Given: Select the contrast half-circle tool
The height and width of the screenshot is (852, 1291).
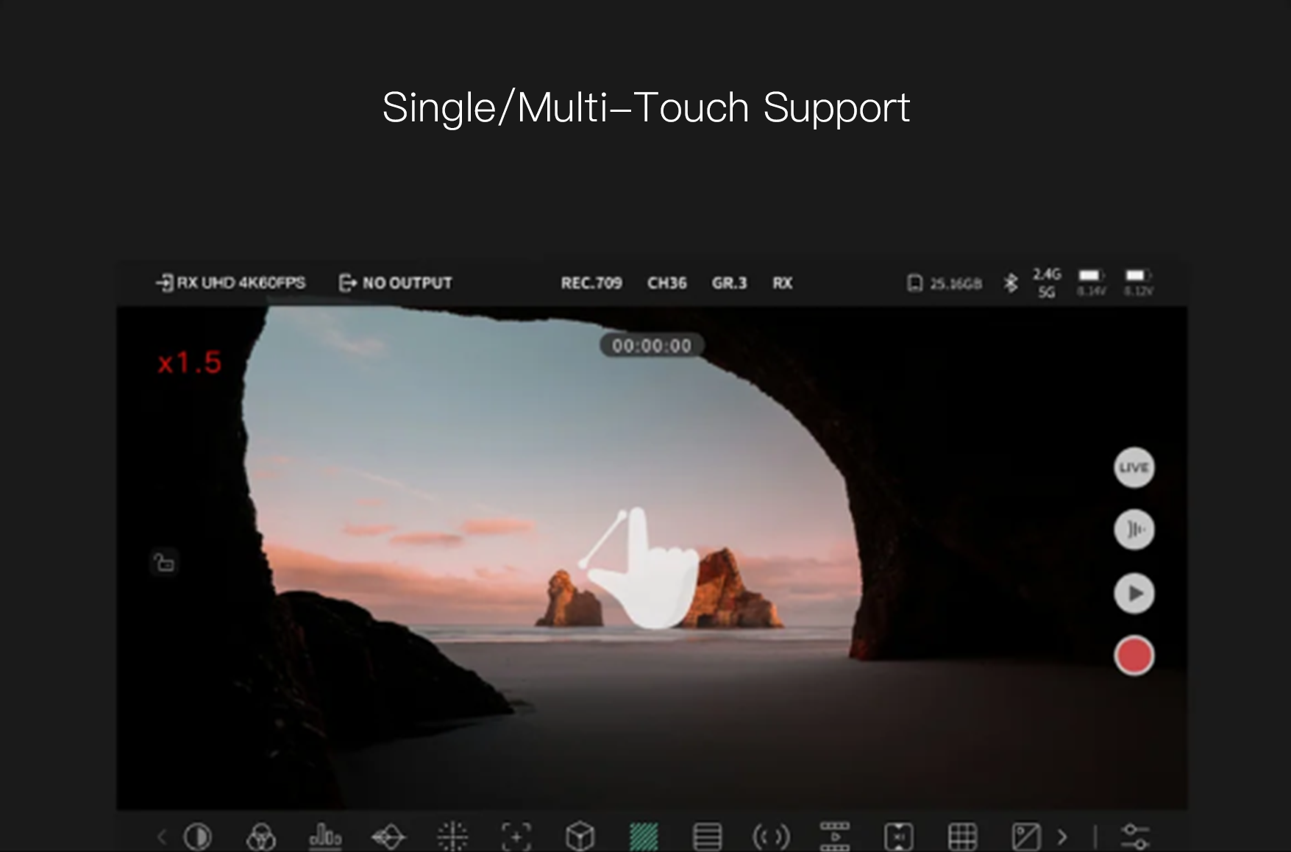Looking at the screenshot, I should pyautogui.click(x=197, y=837).
